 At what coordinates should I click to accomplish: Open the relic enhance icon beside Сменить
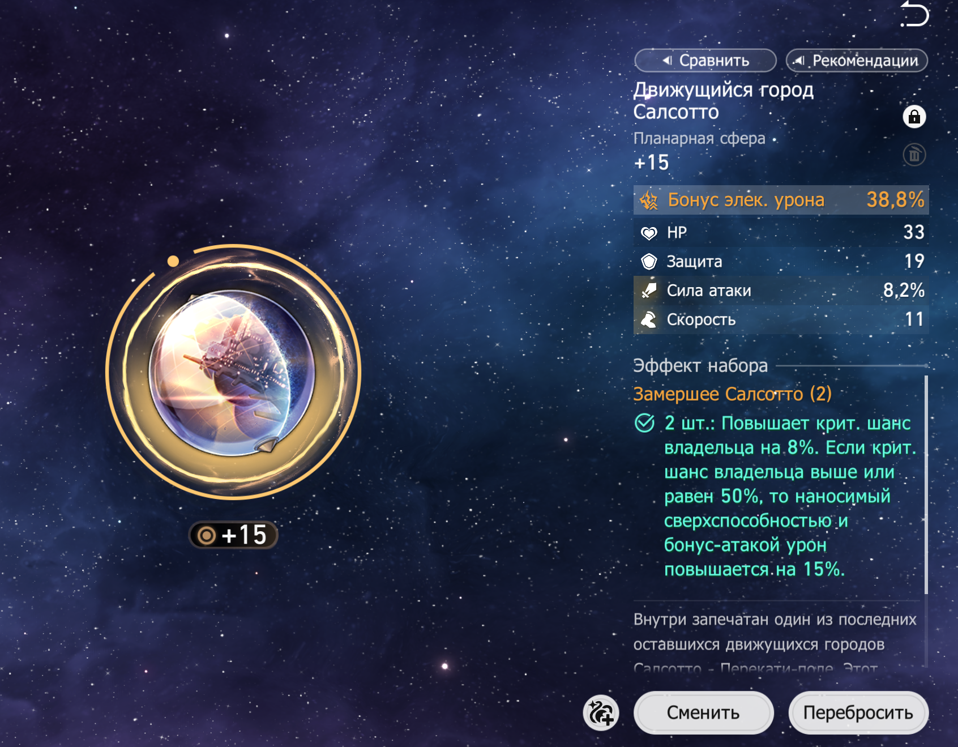pyautogui.click(x=601, y=712)
